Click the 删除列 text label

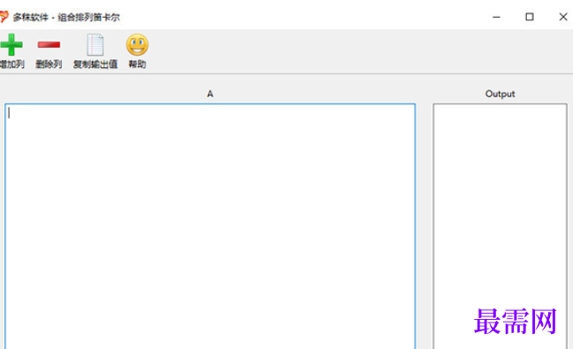(x=49, y=64)
